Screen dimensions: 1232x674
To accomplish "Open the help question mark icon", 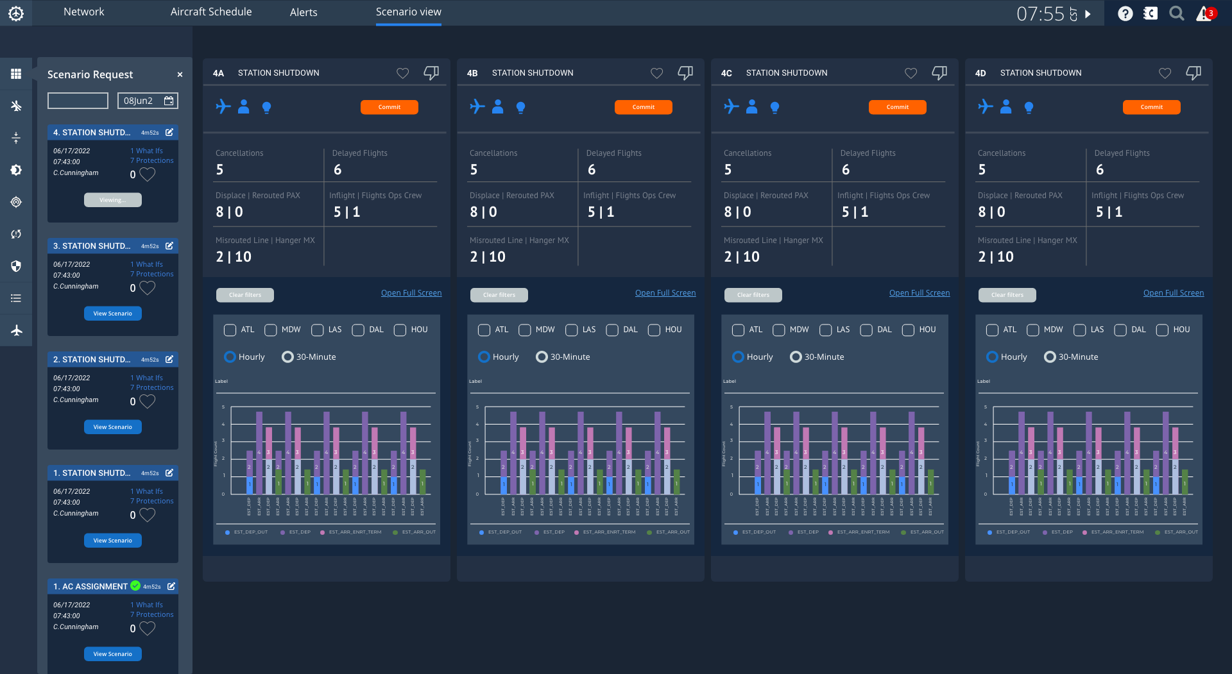I will point(1125,13).
